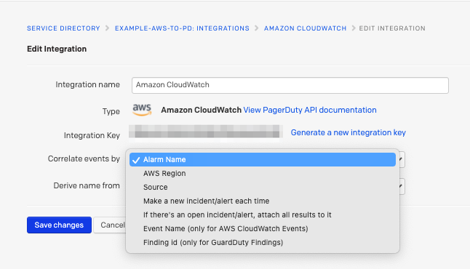Click the Derive name from label
470x269 pixels.
click(87, 185)
